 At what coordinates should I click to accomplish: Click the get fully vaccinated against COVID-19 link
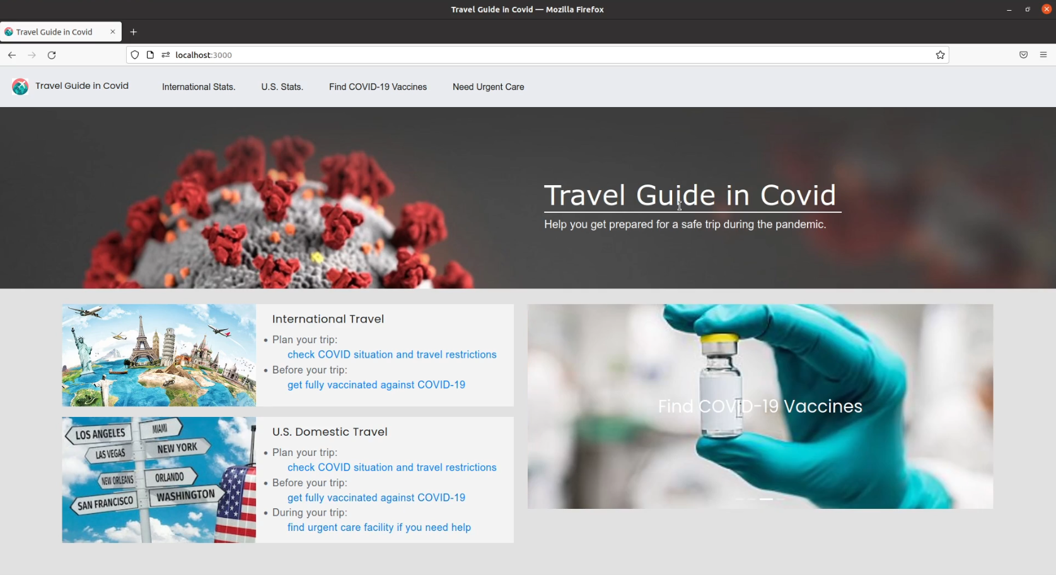(376, 385)
